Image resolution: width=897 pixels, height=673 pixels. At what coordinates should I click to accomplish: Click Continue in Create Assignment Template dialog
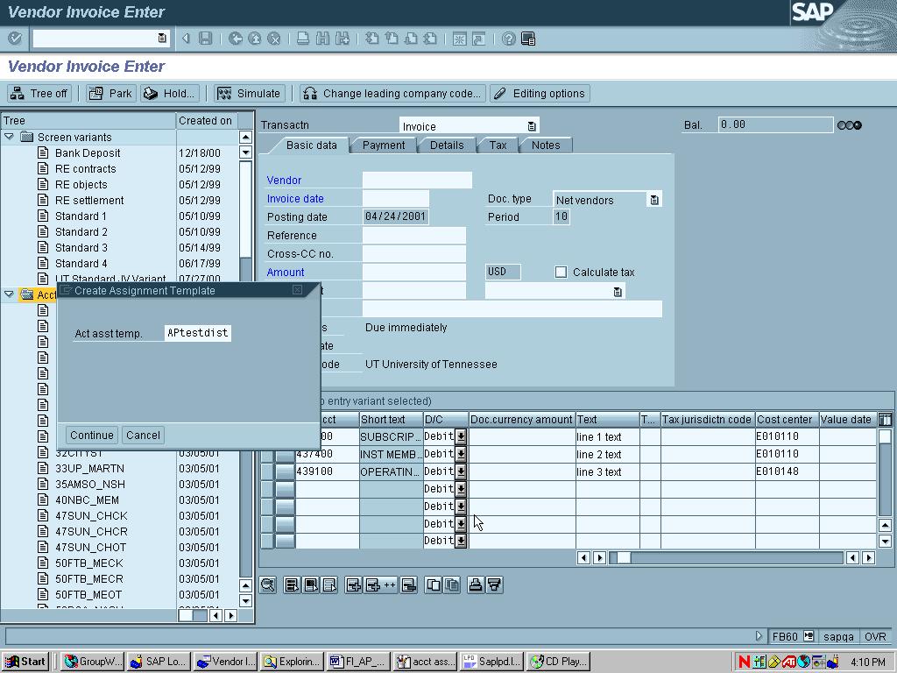point(91,435)
